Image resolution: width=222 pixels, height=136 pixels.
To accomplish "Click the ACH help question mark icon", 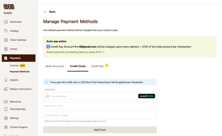I will 103,52.
